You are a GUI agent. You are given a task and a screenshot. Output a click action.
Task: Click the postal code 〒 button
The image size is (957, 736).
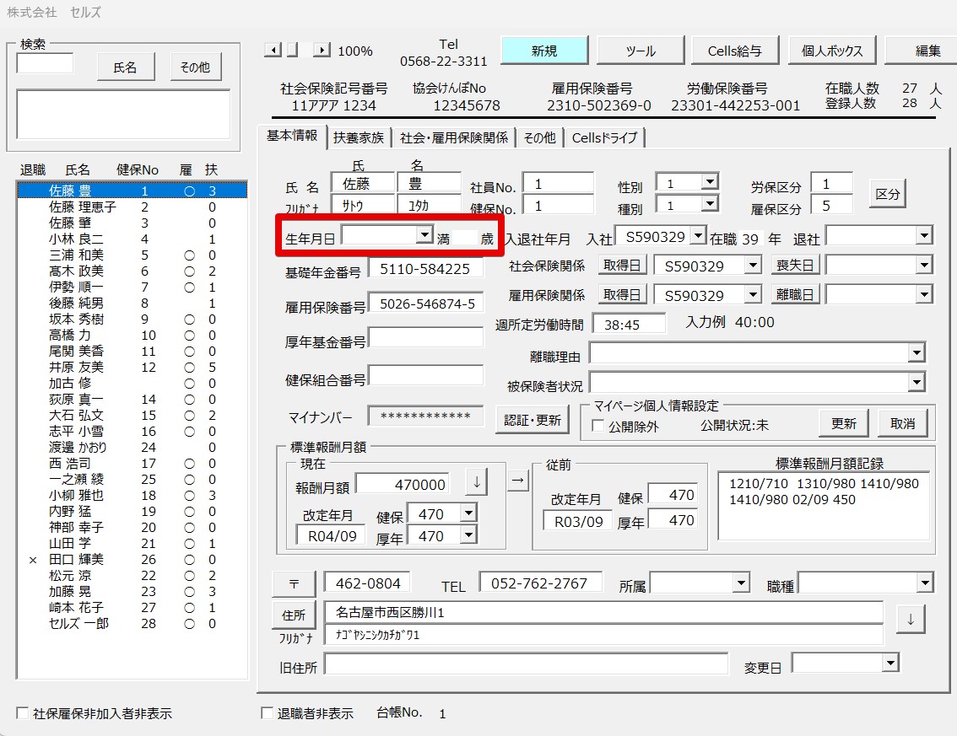coord(294,583)
